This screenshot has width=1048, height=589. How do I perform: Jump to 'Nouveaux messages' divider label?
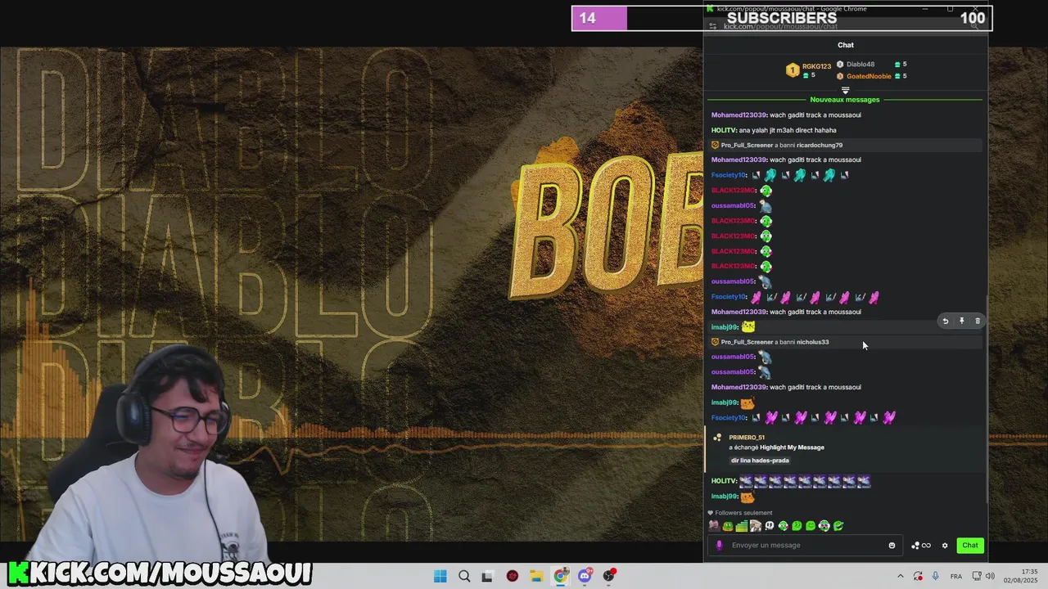point(845,100)
